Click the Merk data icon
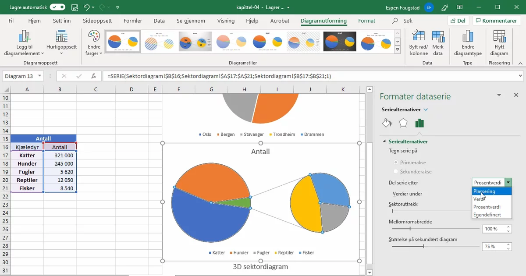526x276 pixels. click(438, 43)
